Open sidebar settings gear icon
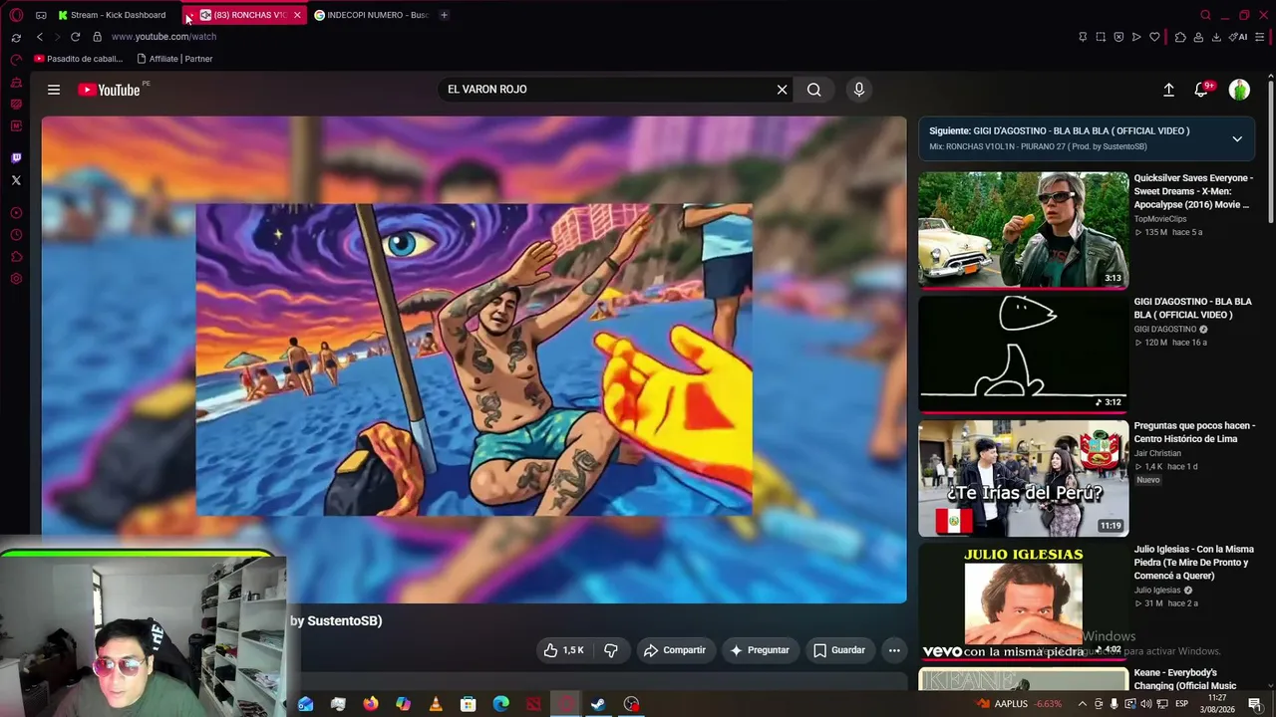The width and height of the screenshot is (1276, 717). tap(16, 279)
